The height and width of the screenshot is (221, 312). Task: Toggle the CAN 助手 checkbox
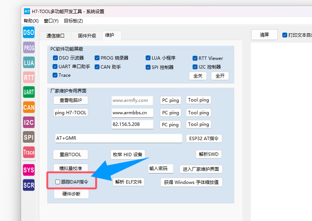[97, 67]
